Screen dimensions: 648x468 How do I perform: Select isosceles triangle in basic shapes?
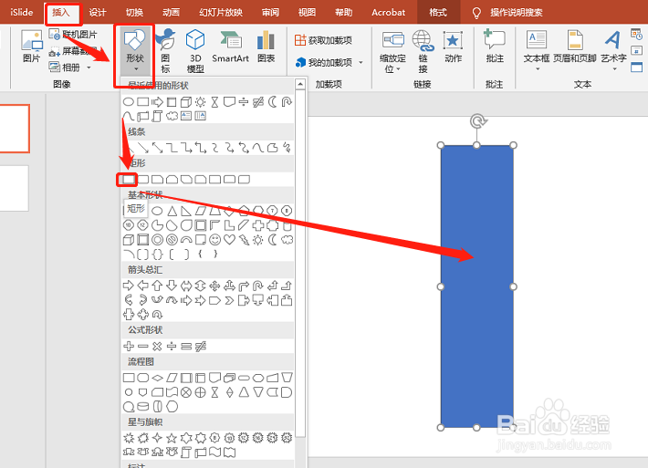point(172,211)
